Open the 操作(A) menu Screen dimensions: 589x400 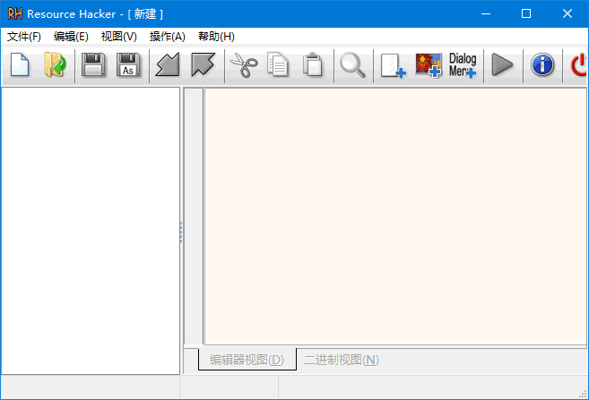click(167, 37)
